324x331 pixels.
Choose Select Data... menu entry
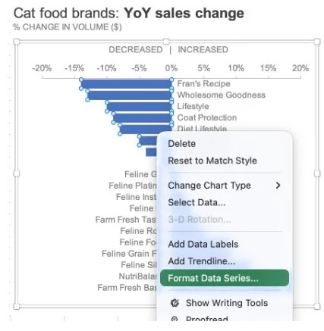[197, 202]
